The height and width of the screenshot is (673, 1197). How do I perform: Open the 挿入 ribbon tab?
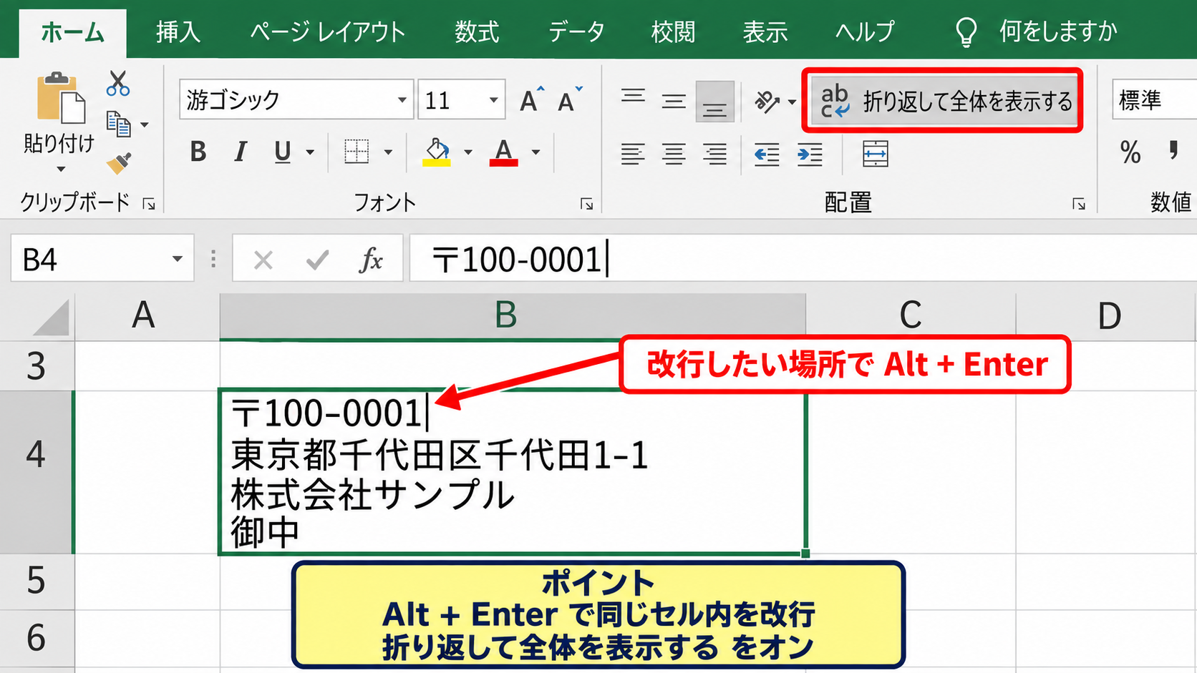point(178,31)
